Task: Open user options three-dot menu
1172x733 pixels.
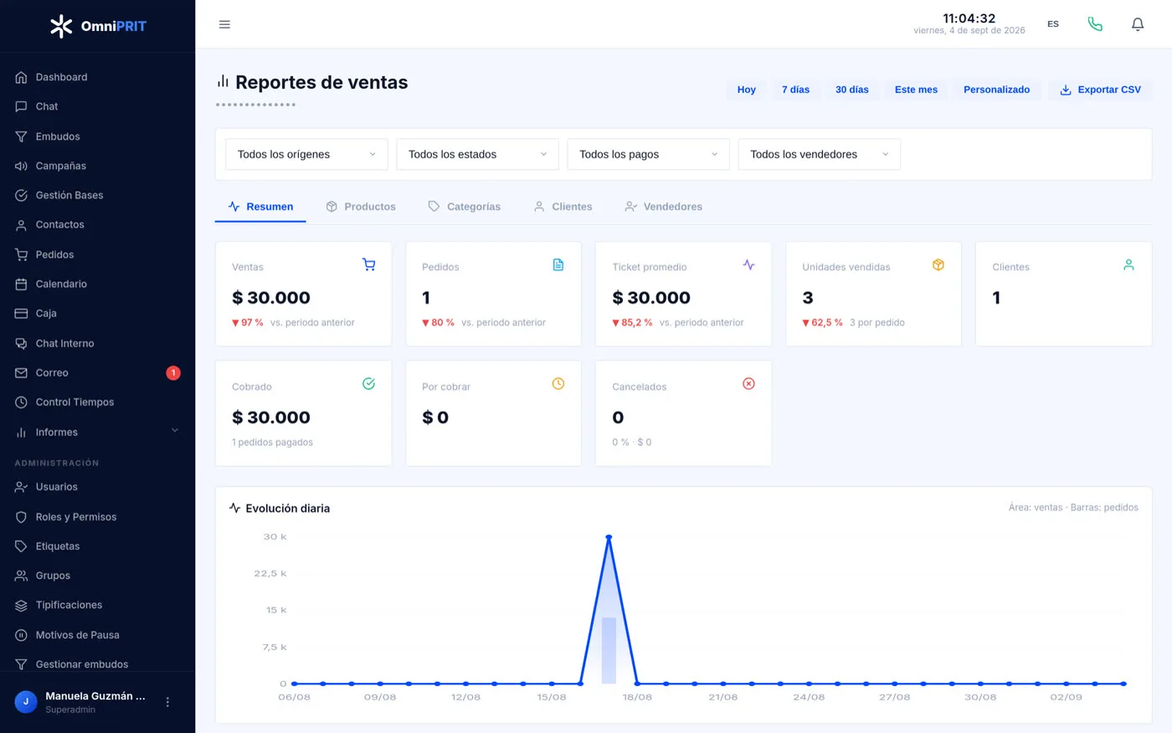Action: click(167, 702)
